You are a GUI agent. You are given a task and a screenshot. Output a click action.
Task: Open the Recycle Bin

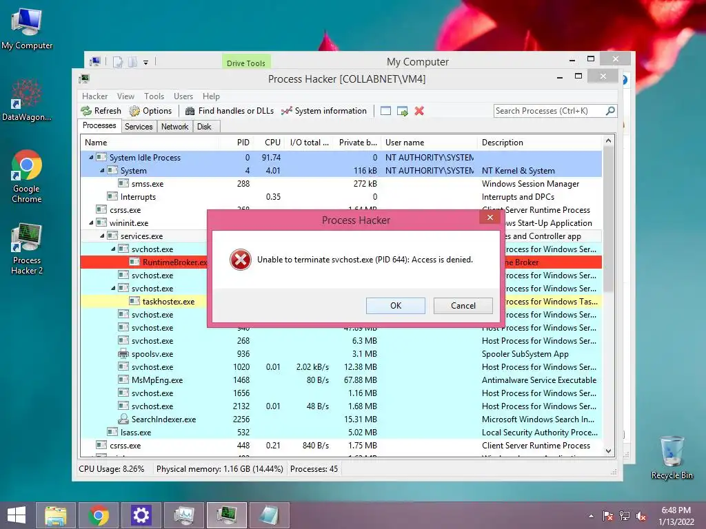[x=672, y=457]
